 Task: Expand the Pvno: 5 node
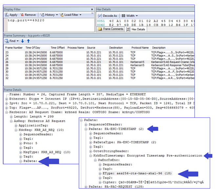(21, 144)
